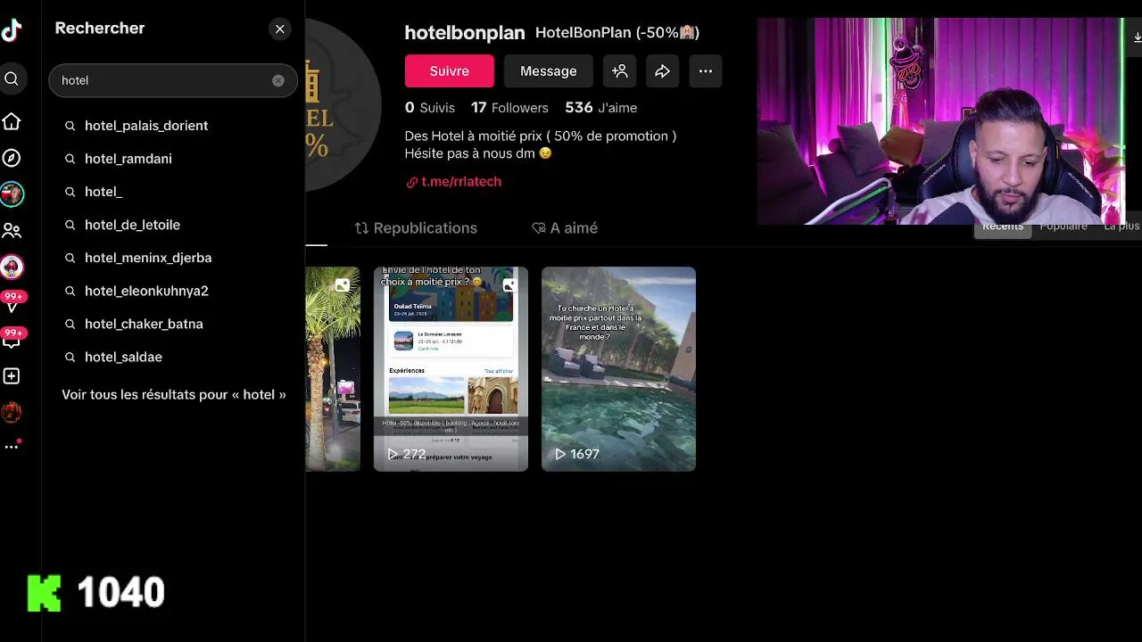Open the Explore compass icon
This screenshot has width=1142, height=642.
pyautogui.click(x=12, y=158)
